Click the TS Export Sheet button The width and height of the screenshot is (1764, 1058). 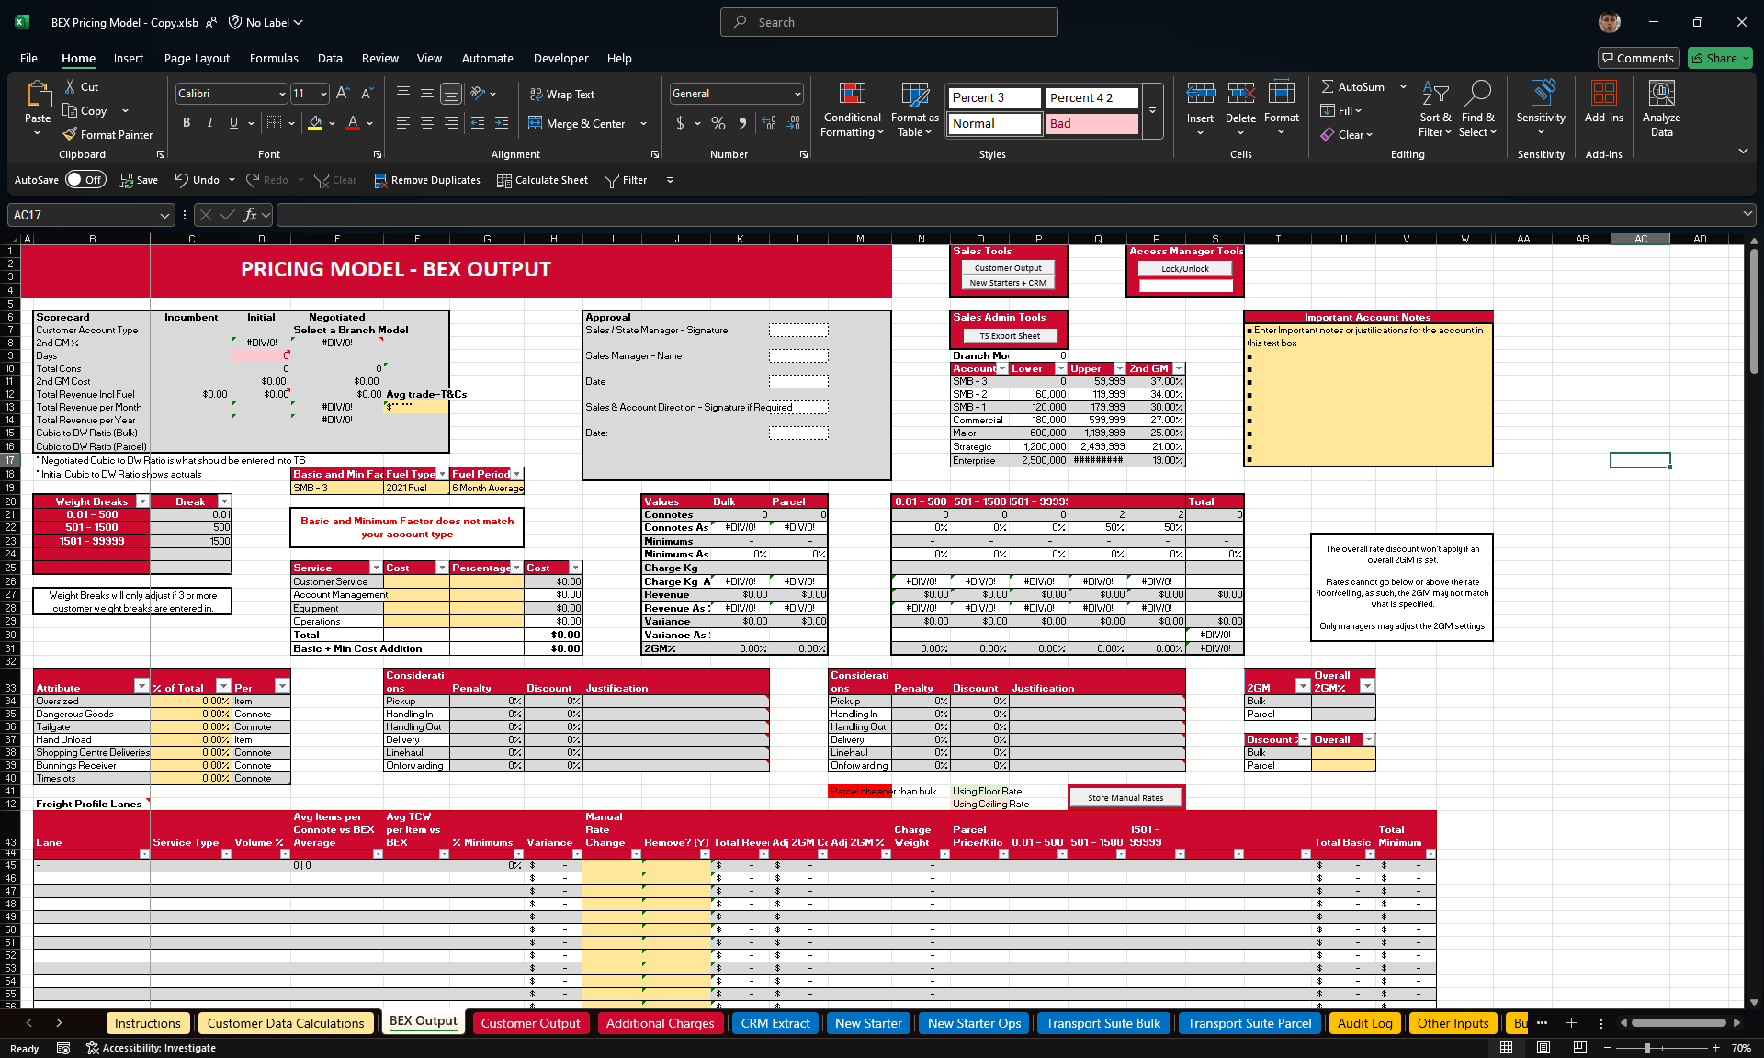coord(1010,336)
